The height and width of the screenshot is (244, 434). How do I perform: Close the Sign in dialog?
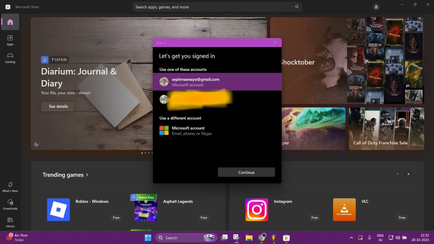pyautogui.click(x=275, y=42)
